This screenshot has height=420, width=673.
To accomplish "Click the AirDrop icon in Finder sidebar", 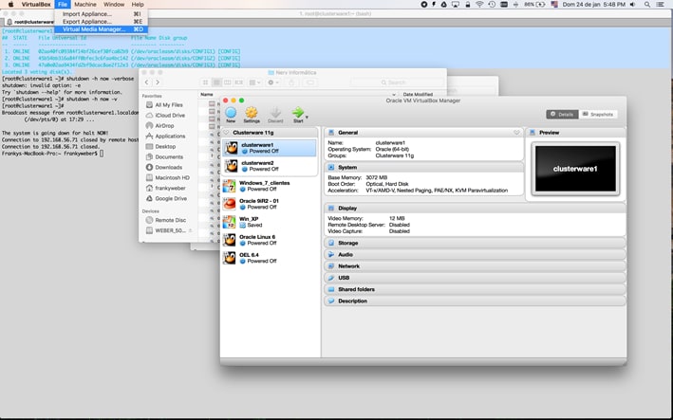I will point(150,125).
